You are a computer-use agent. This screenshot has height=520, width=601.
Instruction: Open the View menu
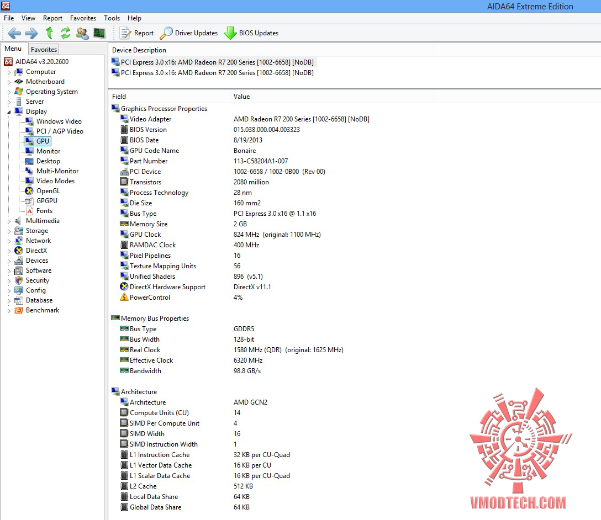click(28, 18)
